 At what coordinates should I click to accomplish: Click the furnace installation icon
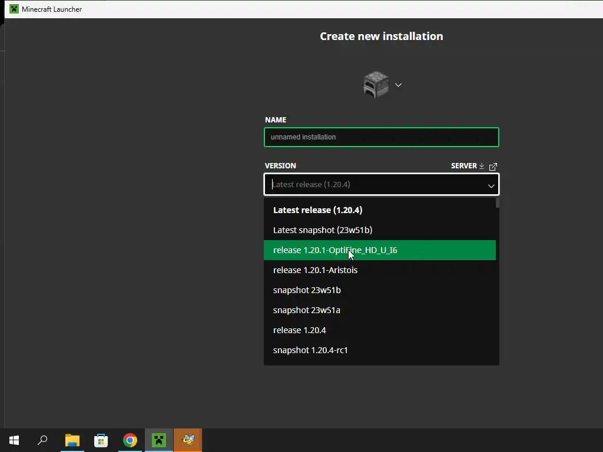coord(376,85)
